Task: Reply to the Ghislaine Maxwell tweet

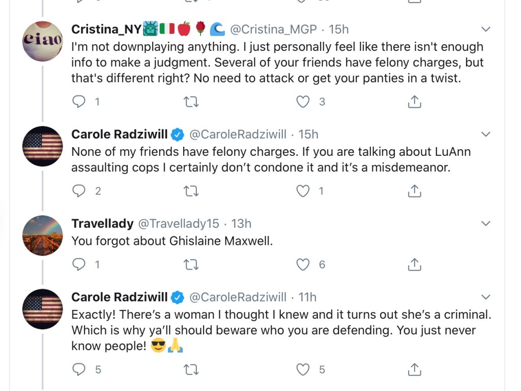Action: pyautogui.click(x=79, y=264)
